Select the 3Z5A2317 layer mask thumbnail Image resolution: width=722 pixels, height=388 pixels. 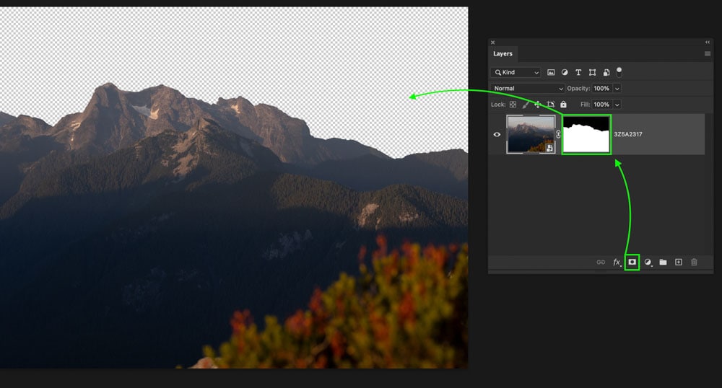(586, 134)
